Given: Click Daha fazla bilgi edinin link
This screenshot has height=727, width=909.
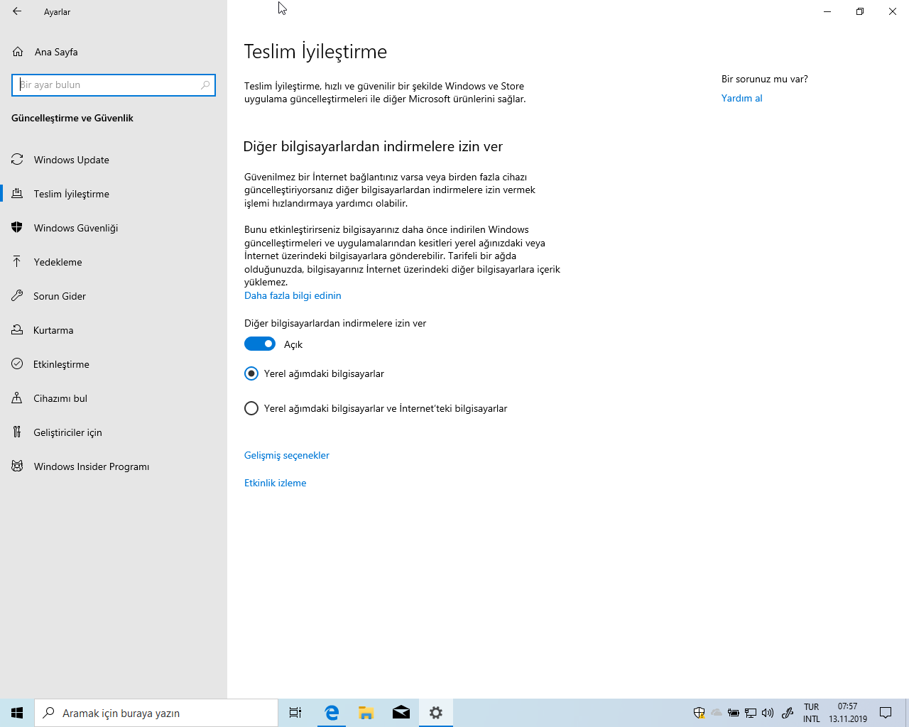Looking at the screenshot, I should (293, 295).
